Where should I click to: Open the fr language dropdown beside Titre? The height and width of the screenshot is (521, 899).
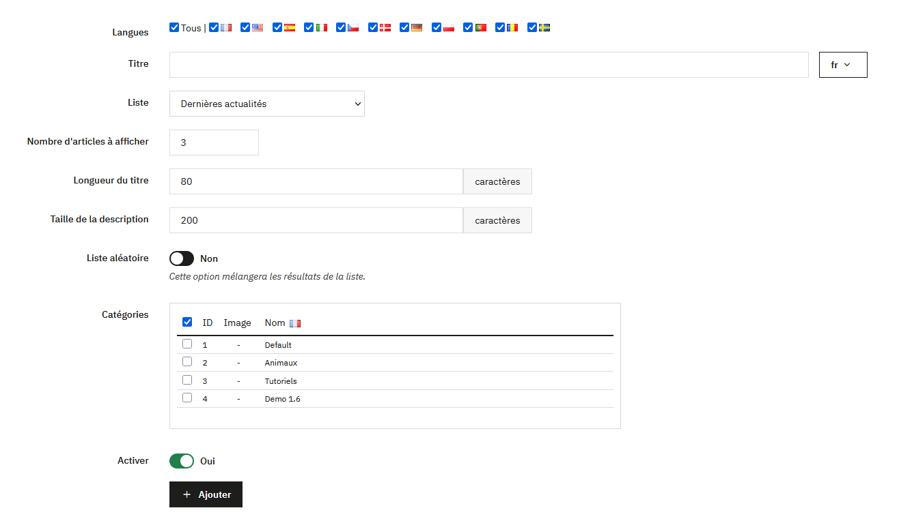[842, 65]
